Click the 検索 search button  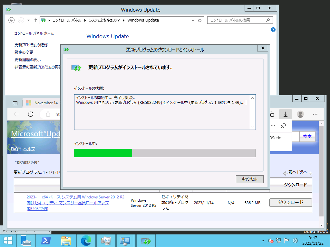pyautogui.click(x=307, y=136)
